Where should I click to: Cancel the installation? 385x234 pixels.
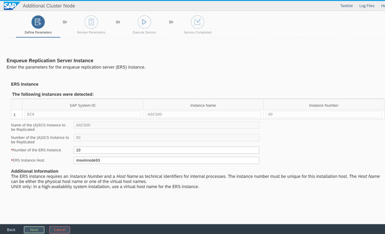click(x=60, y=230)
